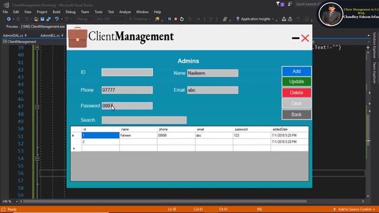Click the feedback icon beside Quick Launch

(290, 4)
